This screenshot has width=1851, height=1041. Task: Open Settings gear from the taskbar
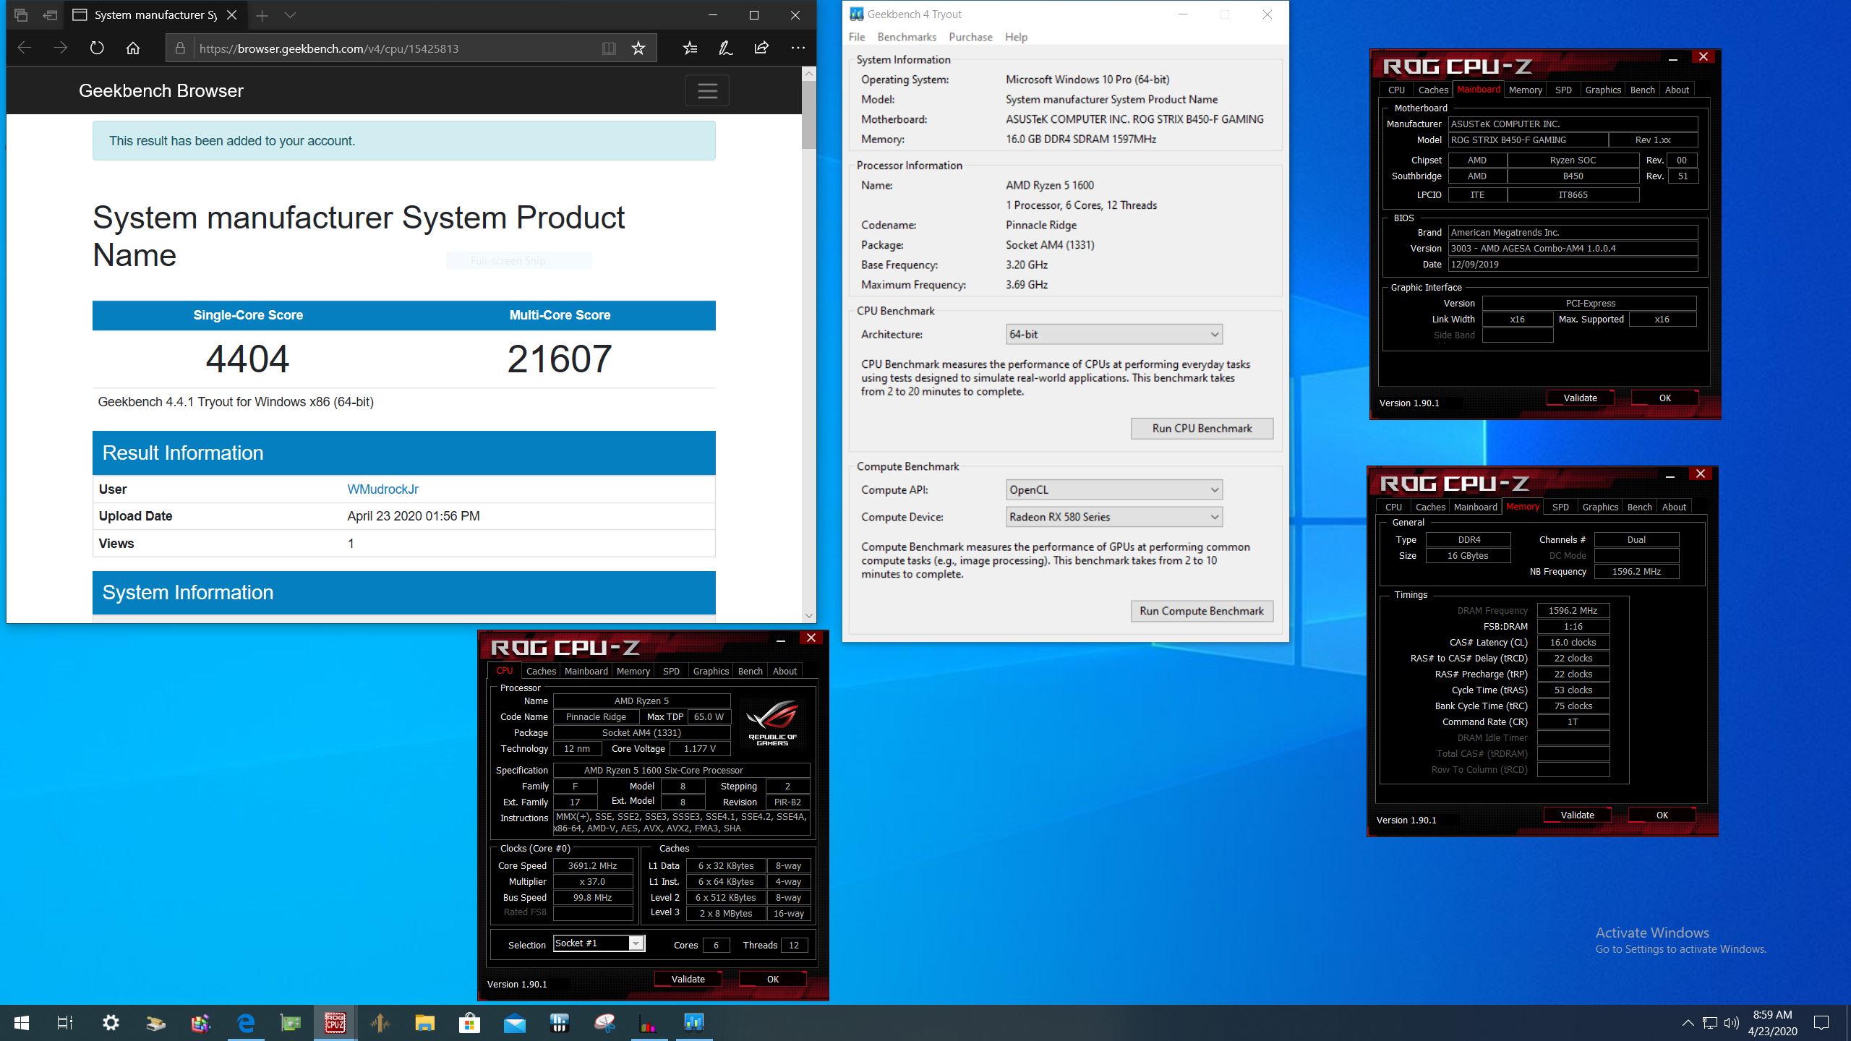(111, 1023)
